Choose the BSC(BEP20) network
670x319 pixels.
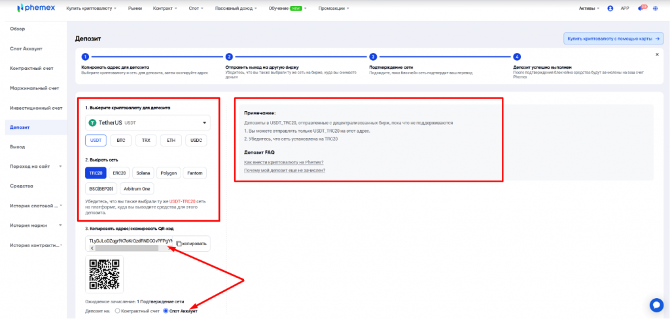point(101,188)
